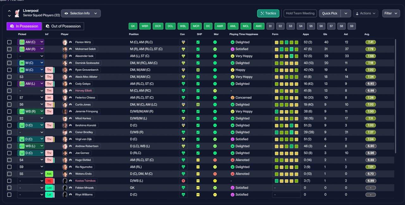Open the Selection Info dropdown
Viewport: 405px width, 205px height.
(x=81, y=13)
